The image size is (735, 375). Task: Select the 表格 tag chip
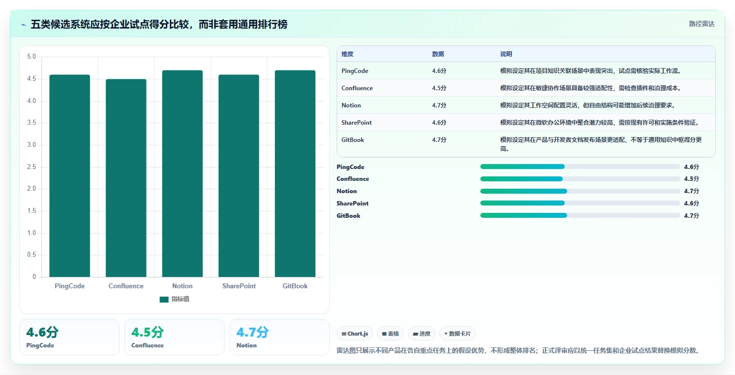390,334
